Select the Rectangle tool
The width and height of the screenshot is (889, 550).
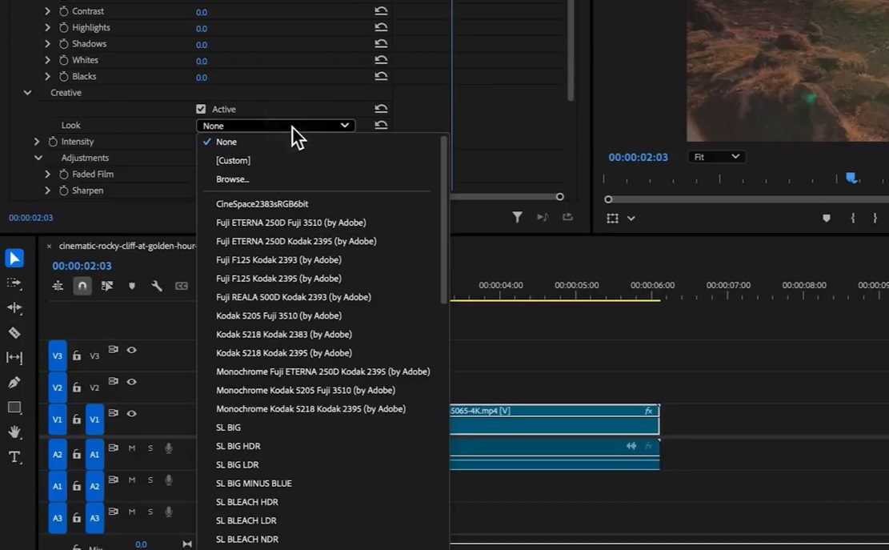(14, 407)
